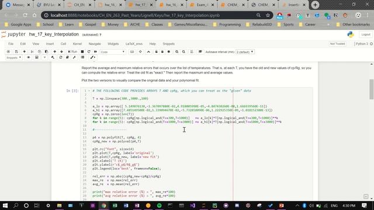Bookmark this page with star icon

[268, 15]
